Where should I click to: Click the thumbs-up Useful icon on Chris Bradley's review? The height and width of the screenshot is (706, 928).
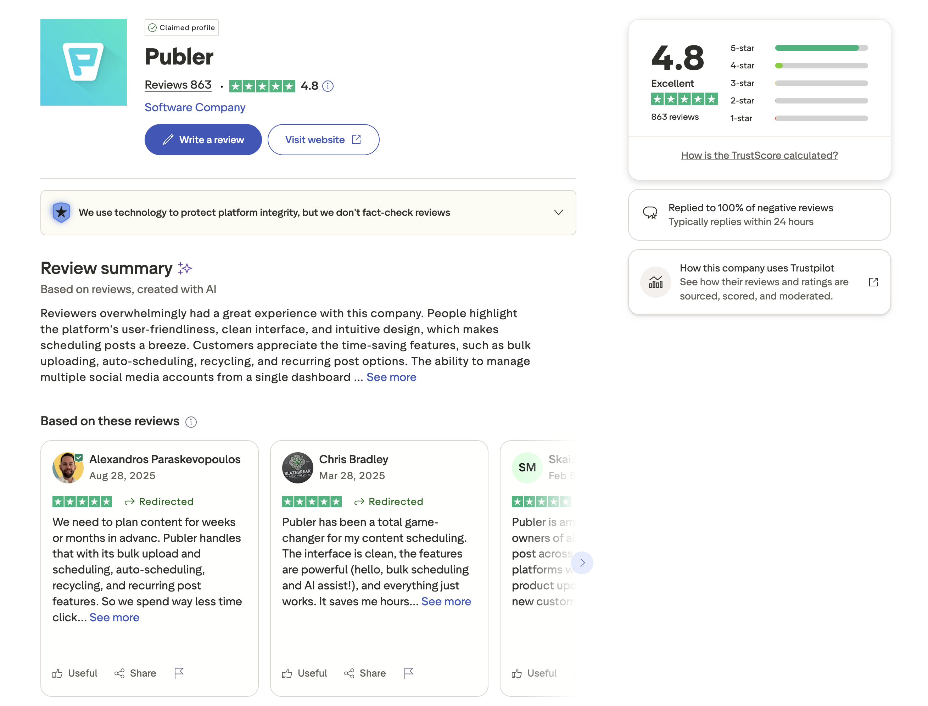pos(287,673)
